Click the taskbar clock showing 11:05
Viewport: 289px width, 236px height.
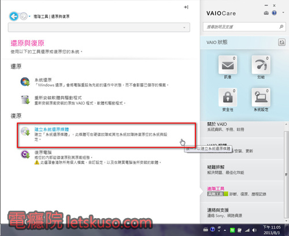(272, 230)
